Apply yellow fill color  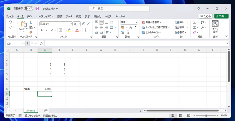point(69,30)
